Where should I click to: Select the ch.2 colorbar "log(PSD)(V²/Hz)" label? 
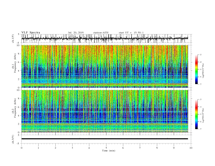coord(203,115)
